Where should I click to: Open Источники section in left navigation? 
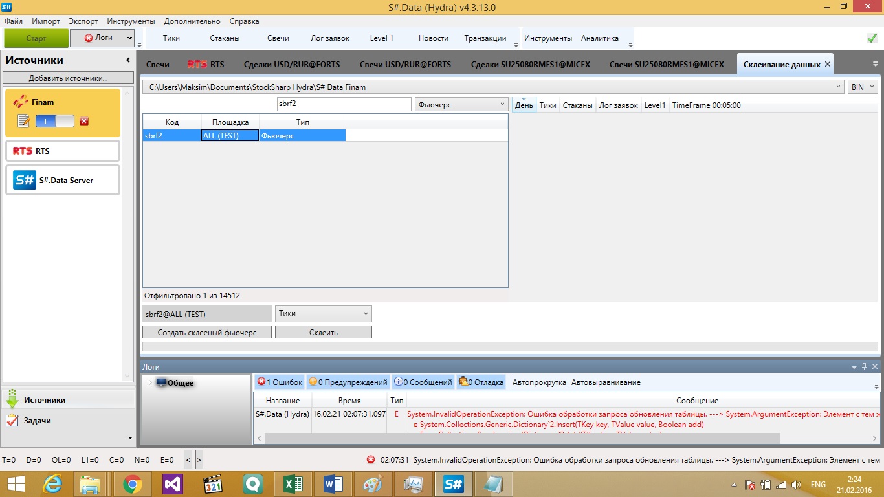click(44, 400)
